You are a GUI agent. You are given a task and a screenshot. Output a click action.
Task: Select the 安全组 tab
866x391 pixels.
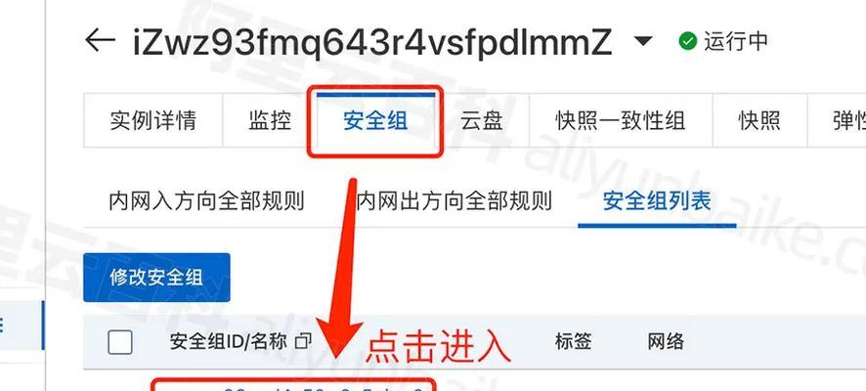tap(375, 120)
